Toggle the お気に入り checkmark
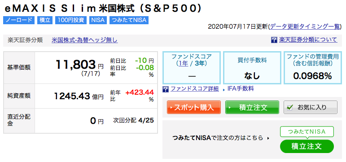The width and height of the screenshot is (346, 162). (290, 108)
